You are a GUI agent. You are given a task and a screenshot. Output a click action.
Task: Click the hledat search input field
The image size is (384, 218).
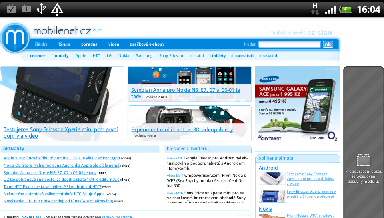(x=289, y=44)
